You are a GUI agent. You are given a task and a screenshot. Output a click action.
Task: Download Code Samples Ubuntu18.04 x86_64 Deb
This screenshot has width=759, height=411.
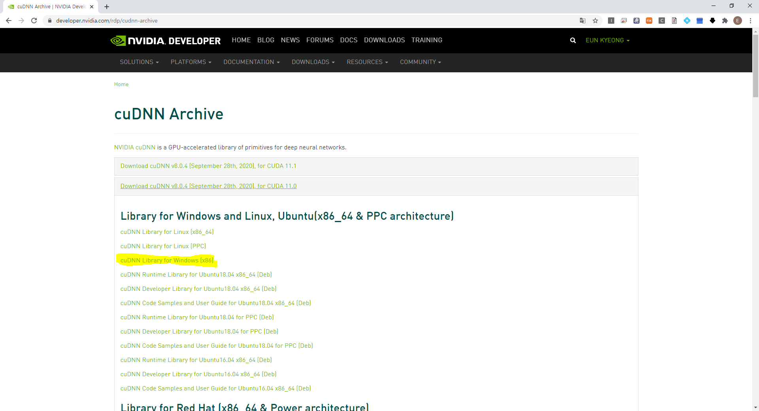216,303
